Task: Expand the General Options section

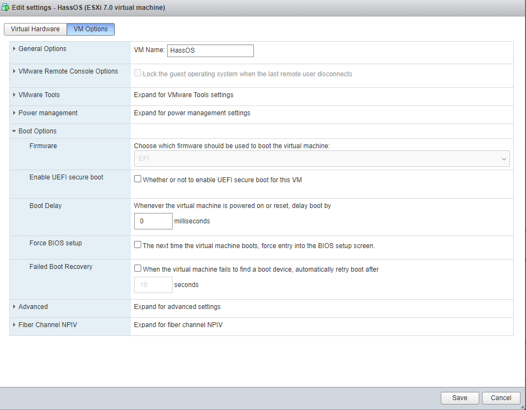Action: (42, 49)
